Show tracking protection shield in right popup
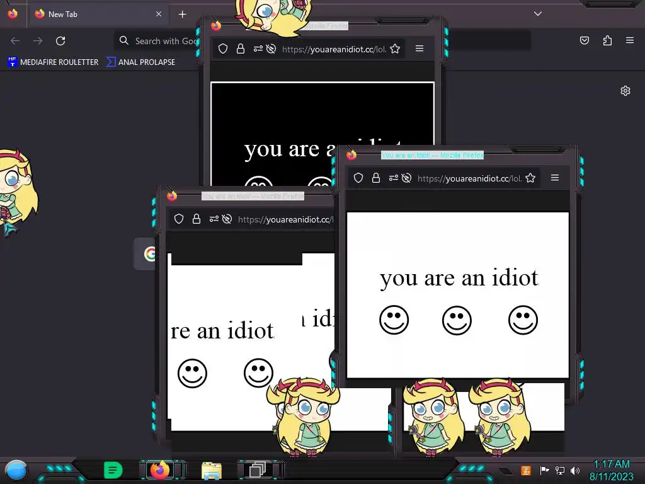645x484 pixels. (358, 178)
